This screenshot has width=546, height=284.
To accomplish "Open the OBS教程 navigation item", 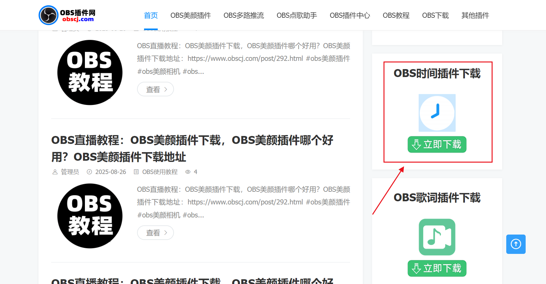I will pyautogui.click(x=396, y=15).
